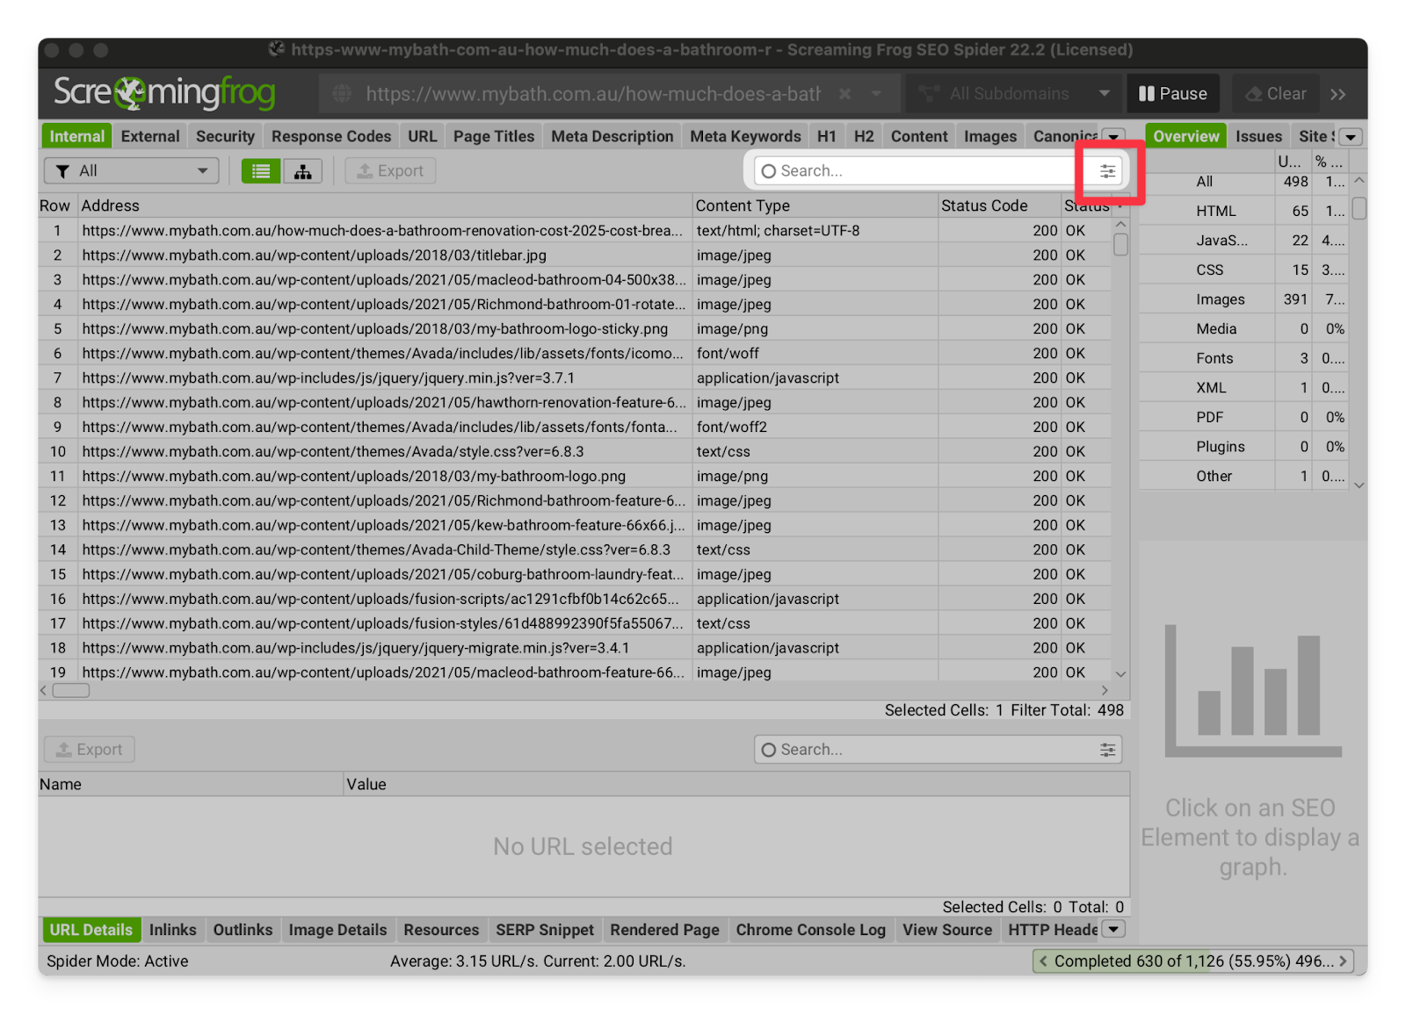Click the crawl progress bar
The image size is (1406, 1014).
coord(1192,961)
